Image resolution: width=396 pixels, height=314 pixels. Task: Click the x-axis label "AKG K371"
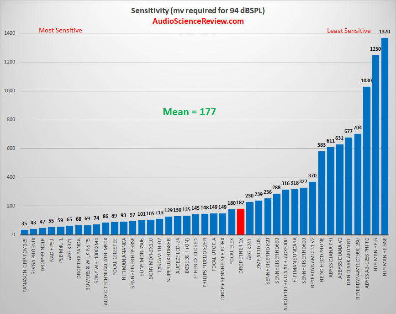(70, 249)
